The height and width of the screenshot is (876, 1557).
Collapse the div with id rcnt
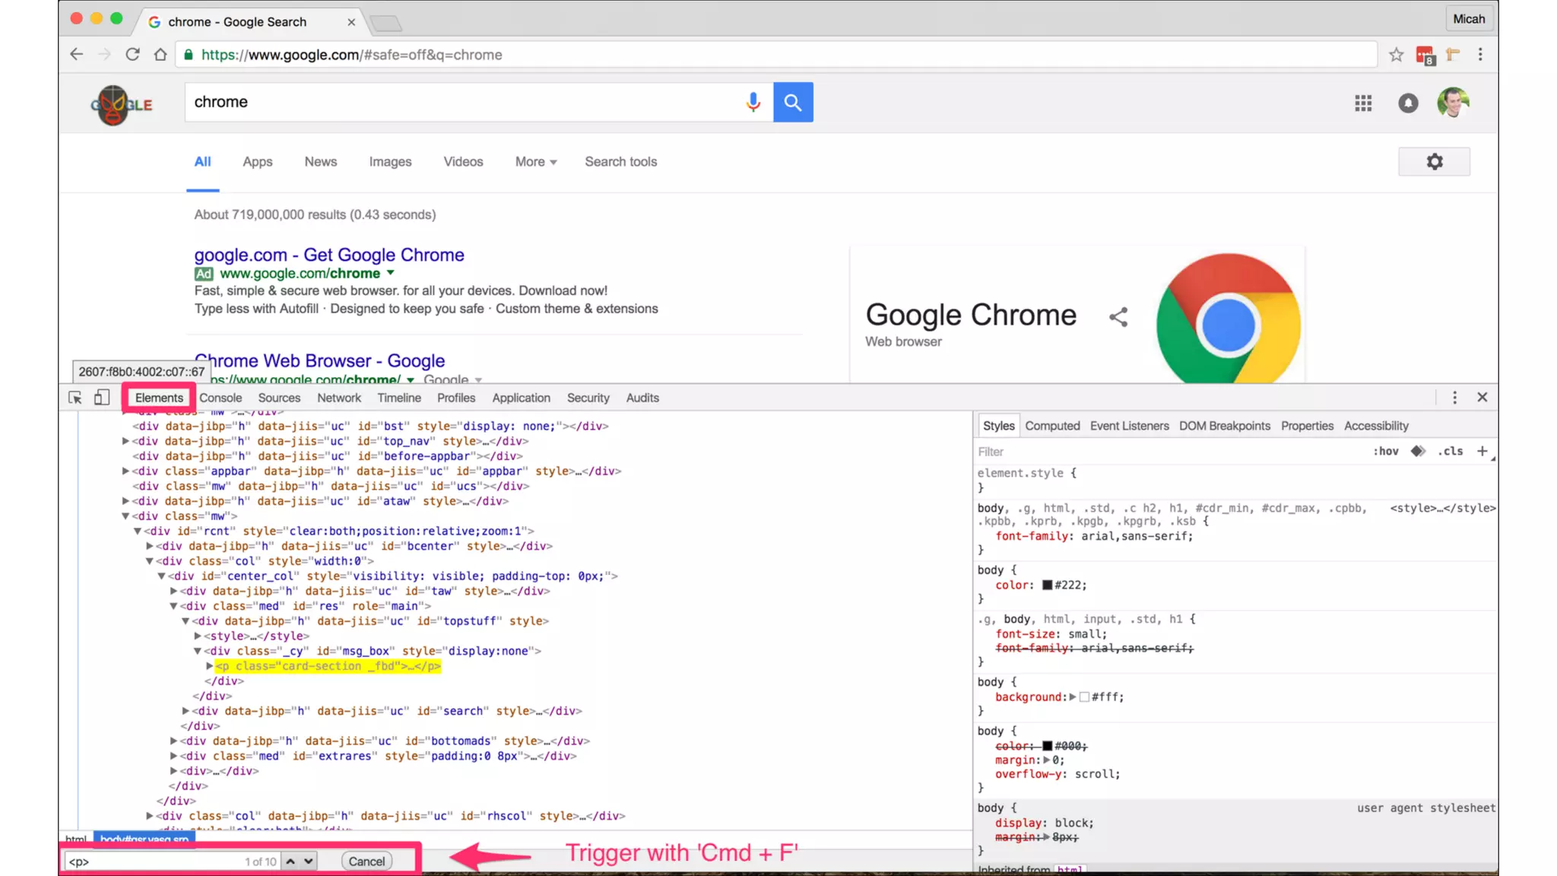coord(138,531)
